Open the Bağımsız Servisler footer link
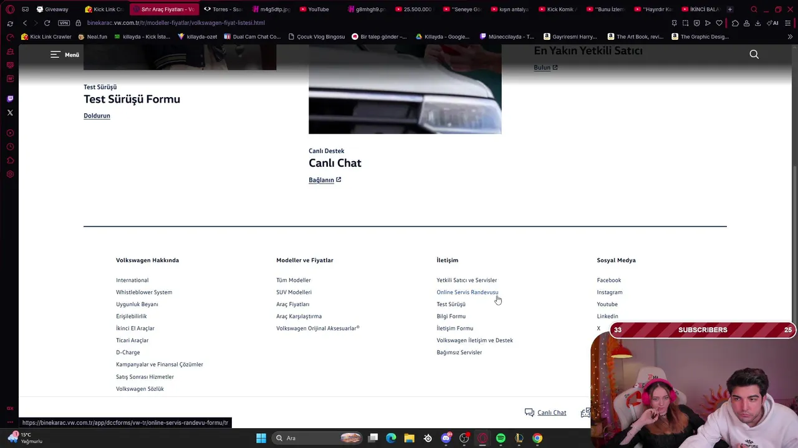The image size is (798, 448). click(459, 352)
